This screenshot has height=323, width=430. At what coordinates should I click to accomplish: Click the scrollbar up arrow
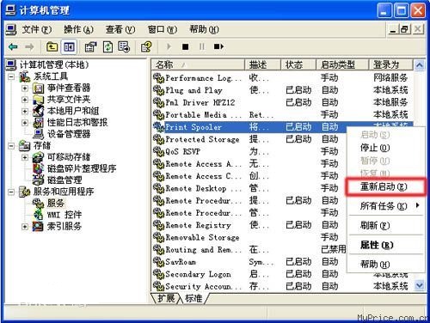click(420, 65)
